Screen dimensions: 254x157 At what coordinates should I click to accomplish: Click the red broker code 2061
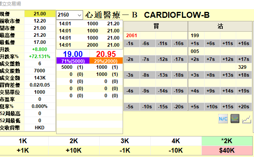[x=131, y=36]
